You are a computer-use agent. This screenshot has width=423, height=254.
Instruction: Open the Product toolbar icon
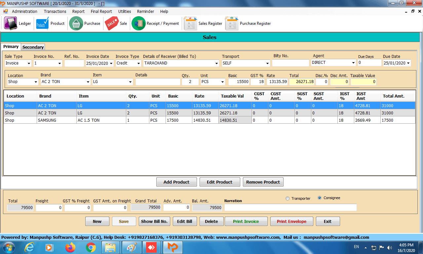point(42,23)
